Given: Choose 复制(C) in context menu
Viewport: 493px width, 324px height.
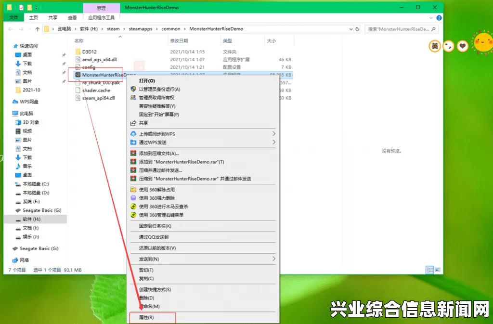Looking at the screenshot, I should pyautogui.click(x=146, y=278).
